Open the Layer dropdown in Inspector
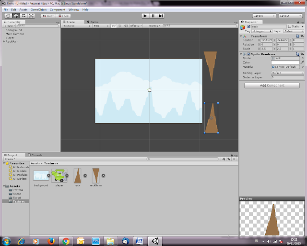Viewport: 307px width, 246px height. point(293,31)
